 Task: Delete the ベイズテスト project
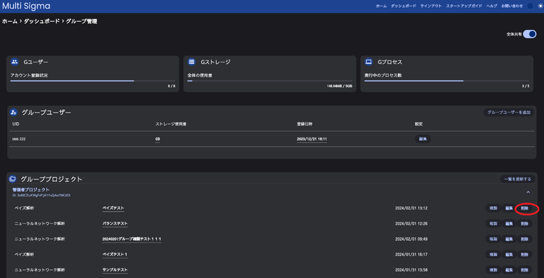point(524,208)
